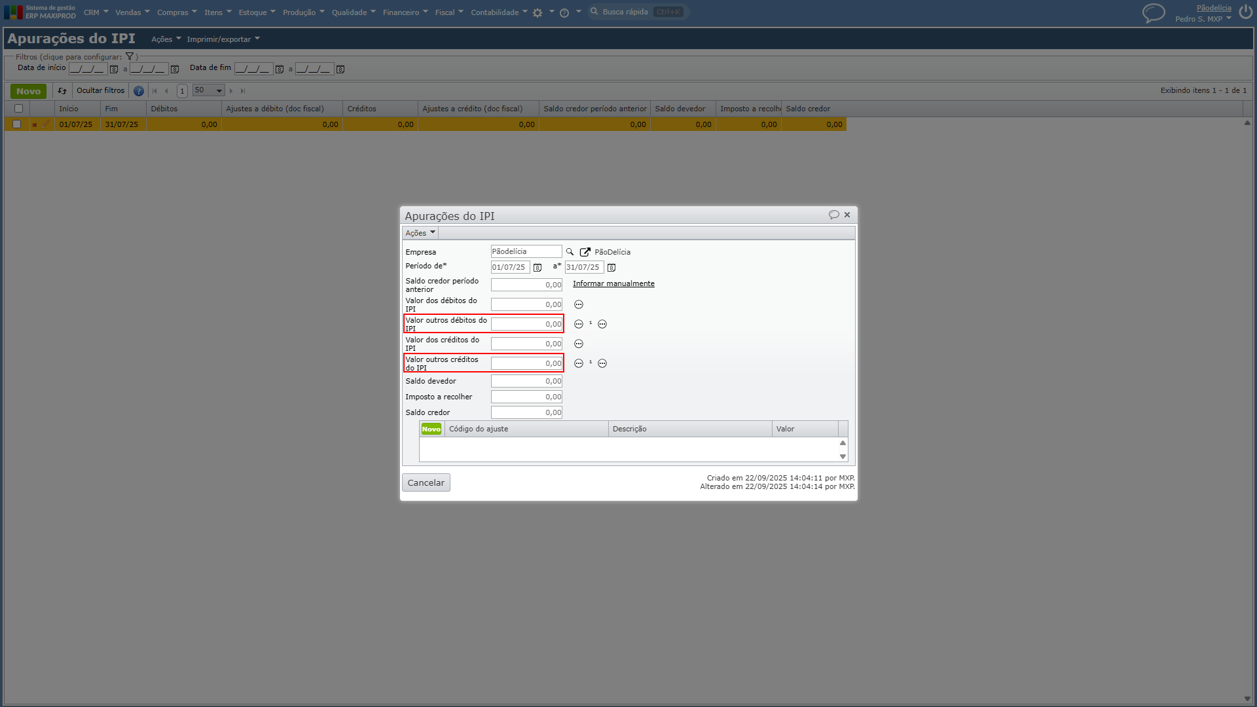
Task: Click the Pãodelícia link at top right
Action: [x=1214, y=8]
